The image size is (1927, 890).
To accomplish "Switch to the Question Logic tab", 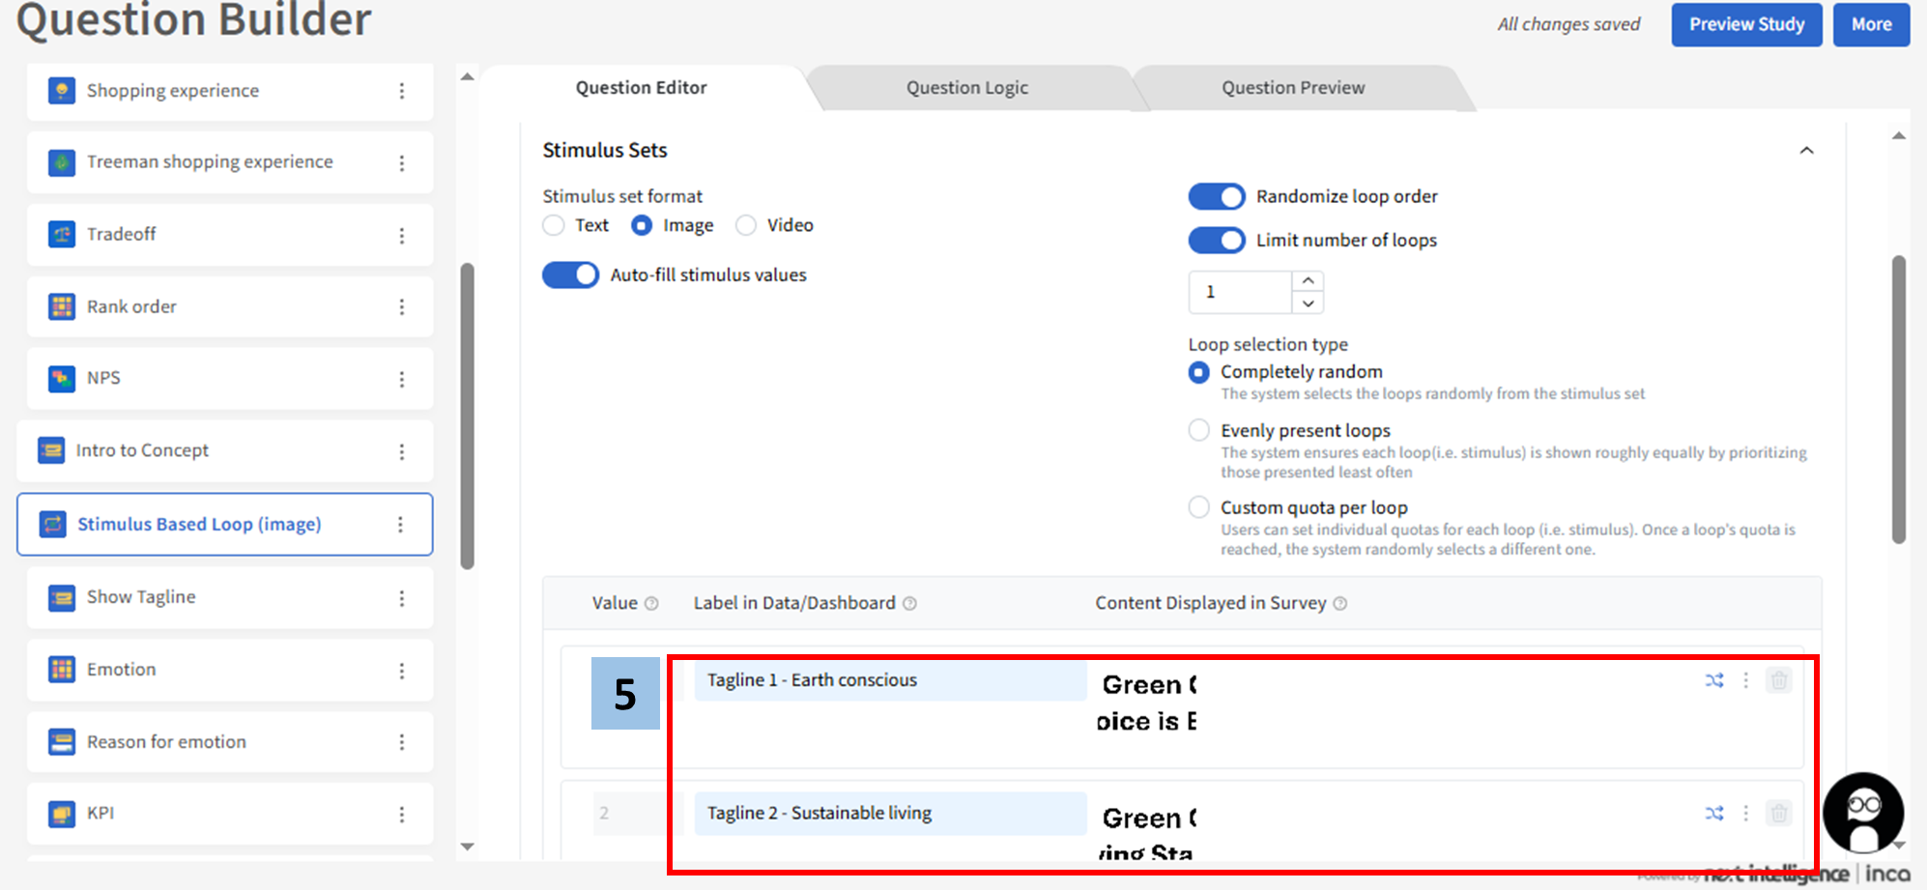I will (x=966, y=88).
